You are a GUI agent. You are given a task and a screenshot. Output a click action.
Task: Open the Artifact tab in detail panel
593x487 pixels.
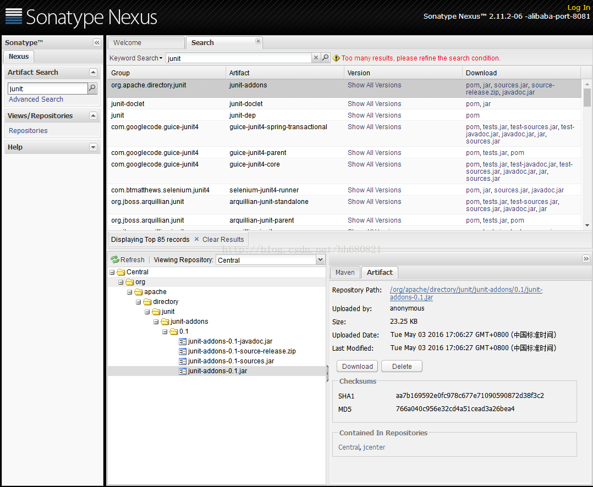point(380,273)
